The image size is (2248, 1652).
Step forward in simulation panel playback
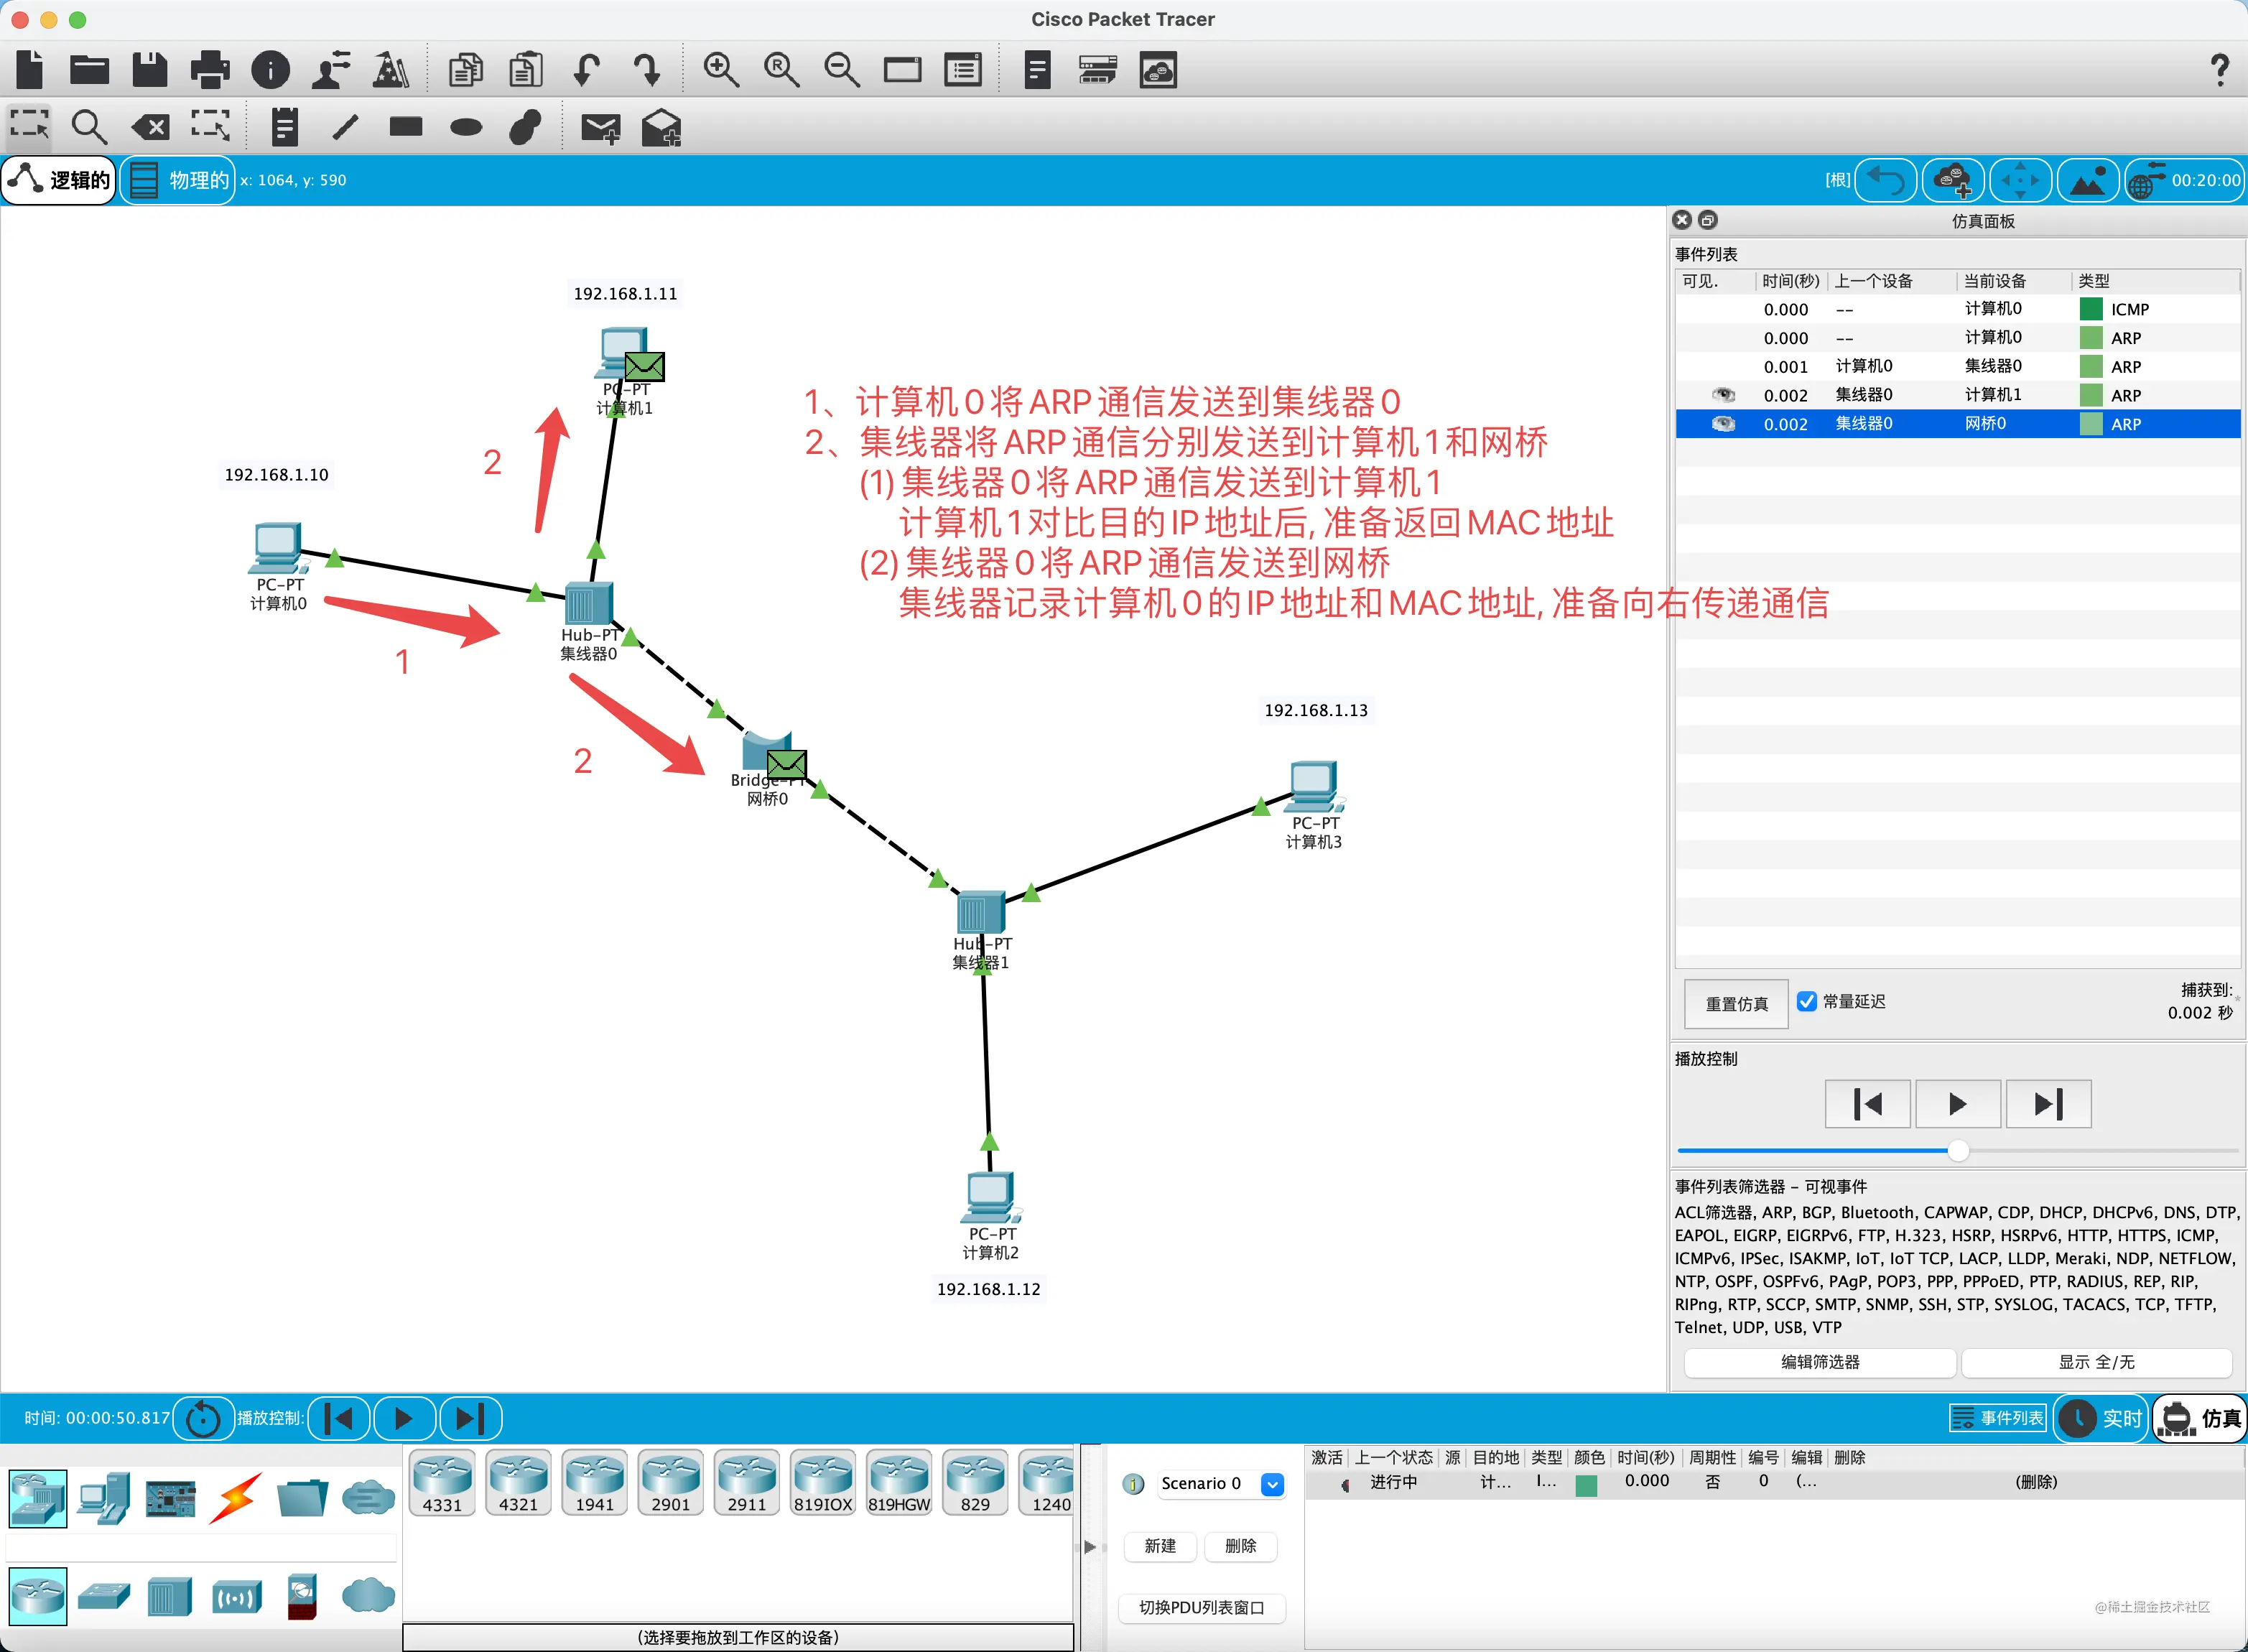point(2048,1104)
